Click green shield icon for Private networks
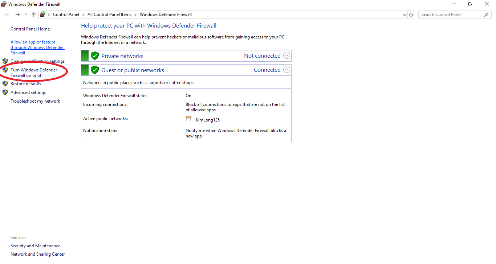496x264 pixels. 95,56
